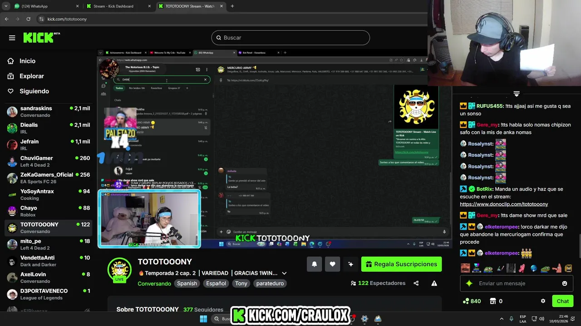Expand the stream title chevron
Screen dimensions: 581x326
[x=284, y=273]
